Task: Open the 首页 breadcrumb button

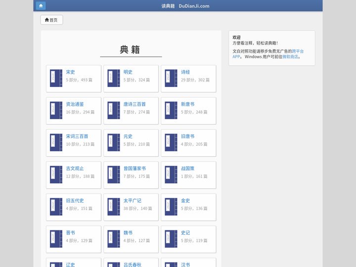Action: (x=51, y=20)
